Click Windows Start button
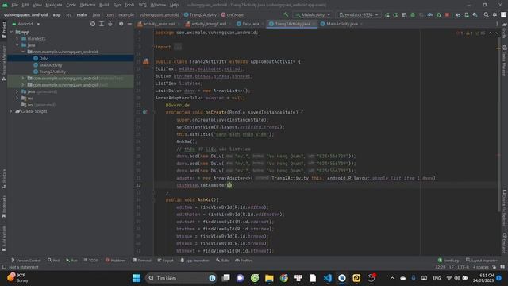Image resolution: width=508 pixels, height=286 pixels. click(137, 278)
